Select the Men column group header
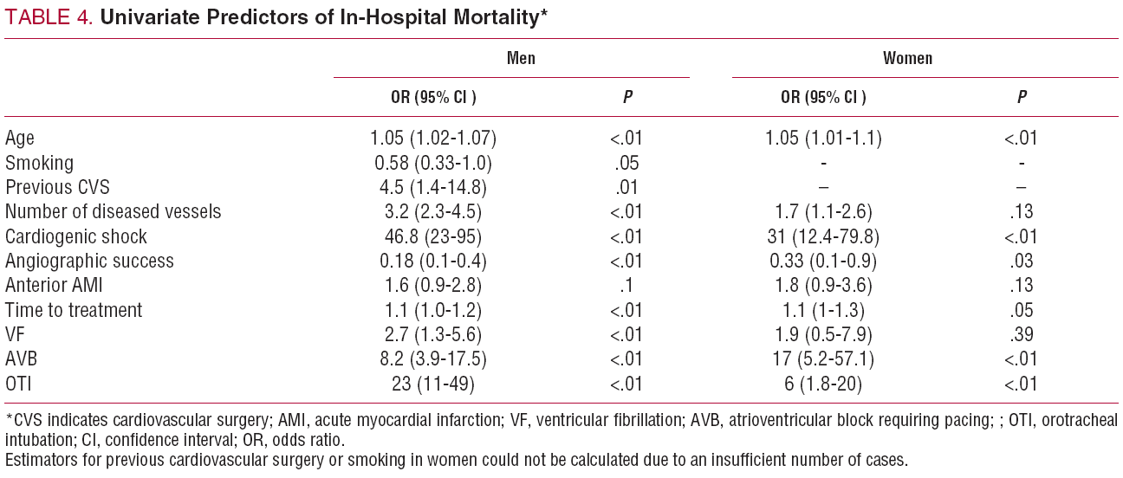Screen dimensions: 1123x478 (521, 59)
